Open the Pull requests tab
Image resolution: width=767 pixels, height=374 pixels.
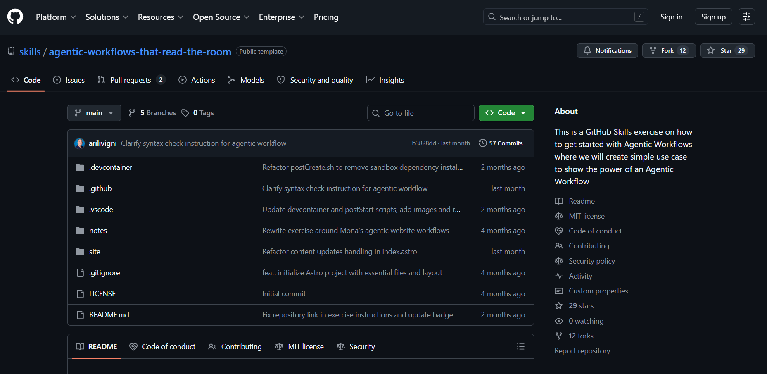click(131, 80)
